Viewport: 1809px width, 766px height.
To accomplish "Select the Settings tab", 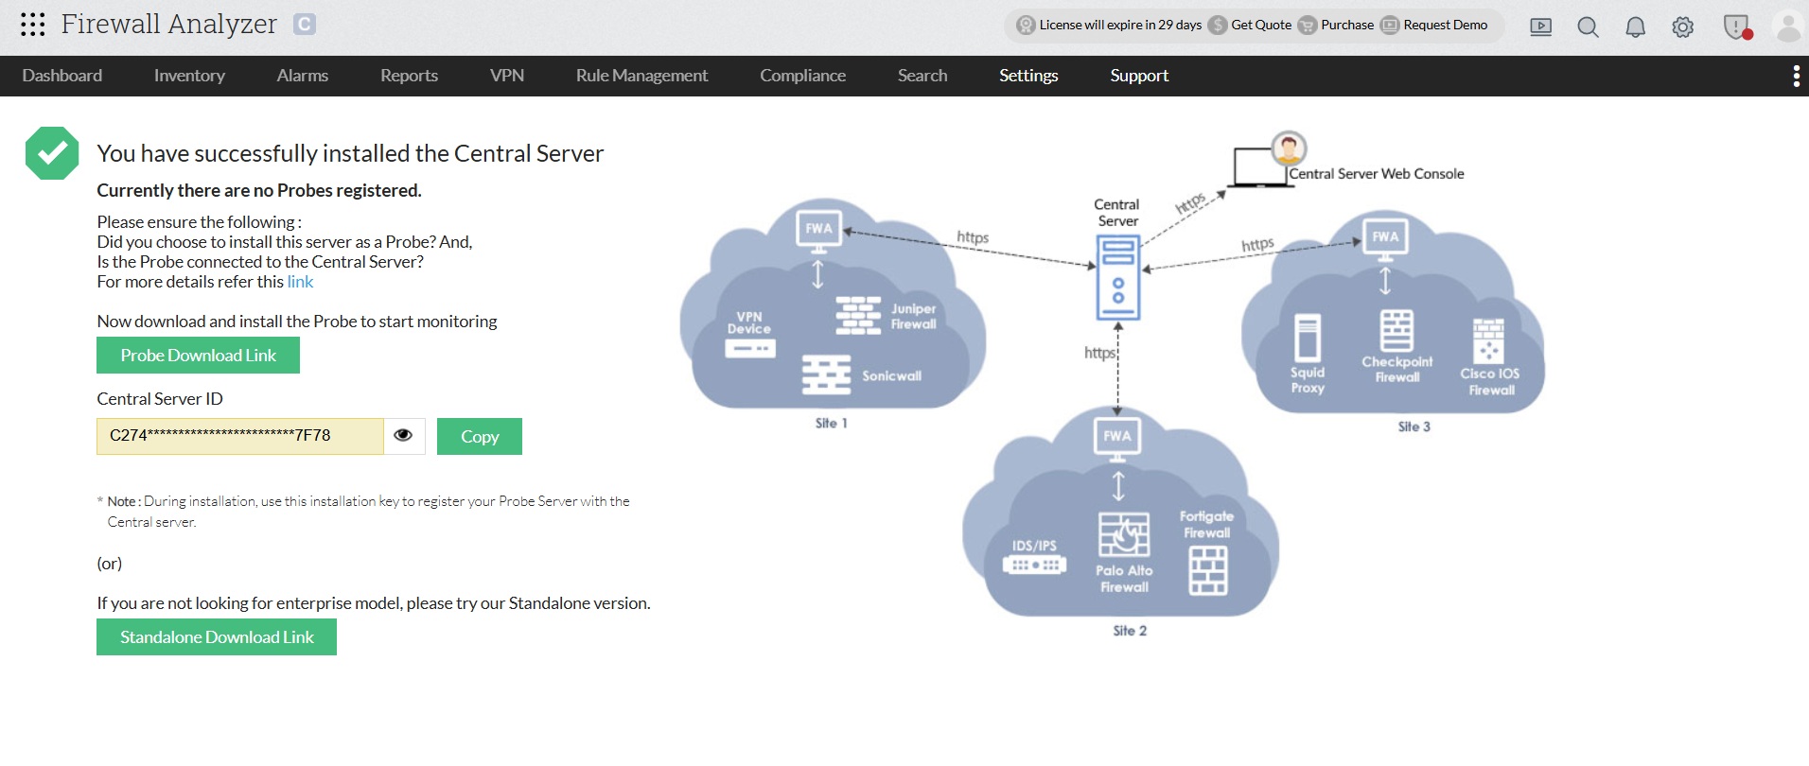I will 1028,76.
